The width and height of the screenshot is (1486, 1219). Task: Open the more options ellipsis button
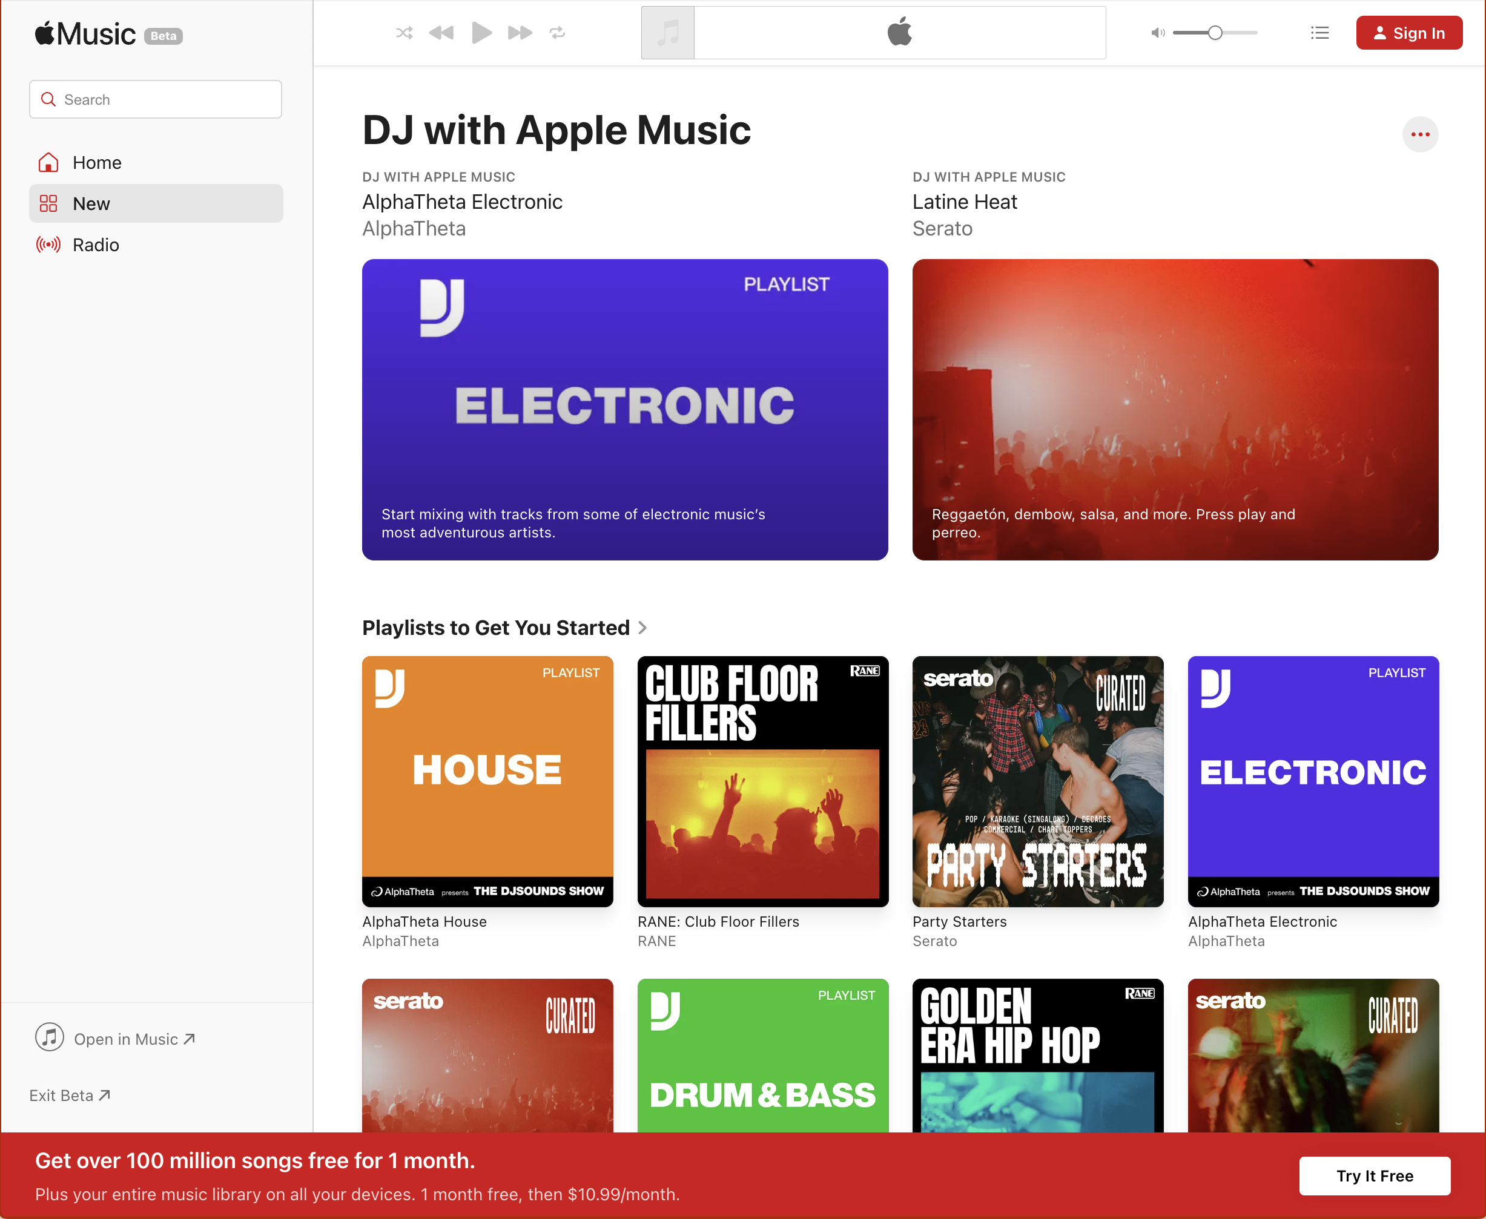(x=1420, y=134)
